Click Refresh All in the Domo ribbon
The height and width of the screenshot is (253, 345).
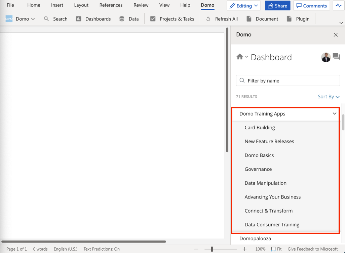click(x=222, y=19)
